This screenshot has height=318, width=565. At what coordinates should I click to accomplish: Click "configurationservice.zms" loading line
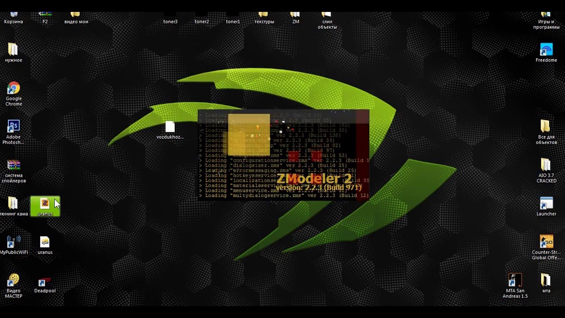tap(284, 160)
